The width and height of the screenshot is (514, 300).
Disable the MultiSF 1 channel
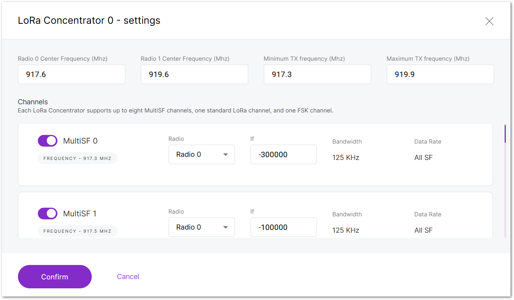(x=47, y=213)
